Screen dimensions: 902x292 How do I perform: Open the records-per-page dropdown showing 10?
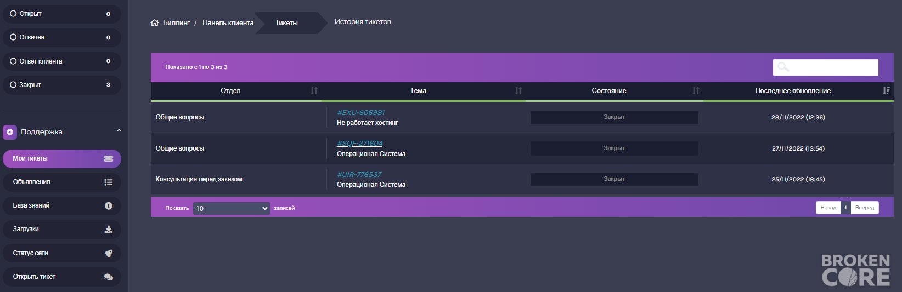(x=231, y=208)
